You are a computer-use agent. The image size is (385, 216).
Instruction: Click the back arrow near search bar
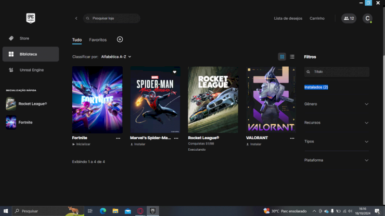point(76,18)
